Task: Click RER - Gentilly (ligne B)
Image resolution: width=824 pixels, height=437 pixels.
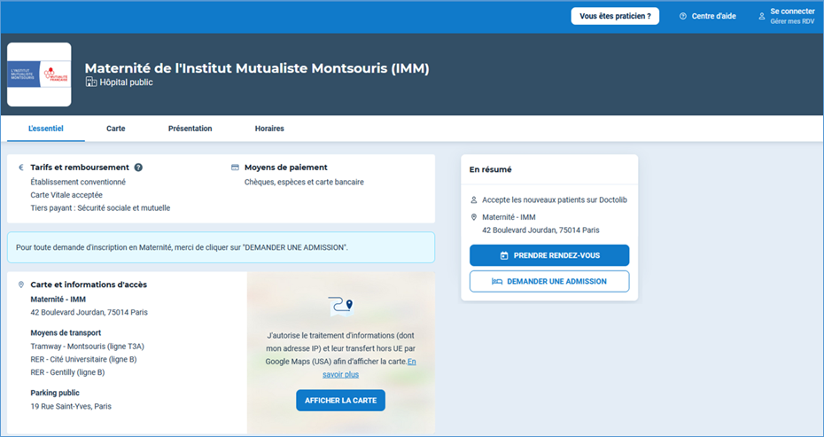Action: pos(68,372)
